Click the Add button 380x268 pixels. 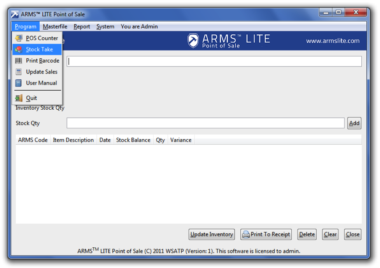(354, 123)
